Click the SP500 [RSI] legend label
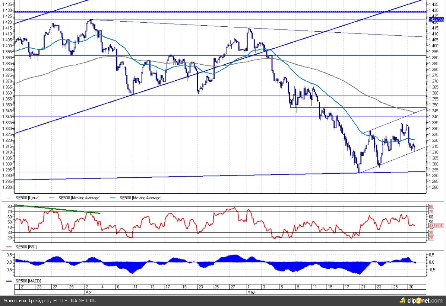This screenshot has height=306, width=446. point(25,247)
